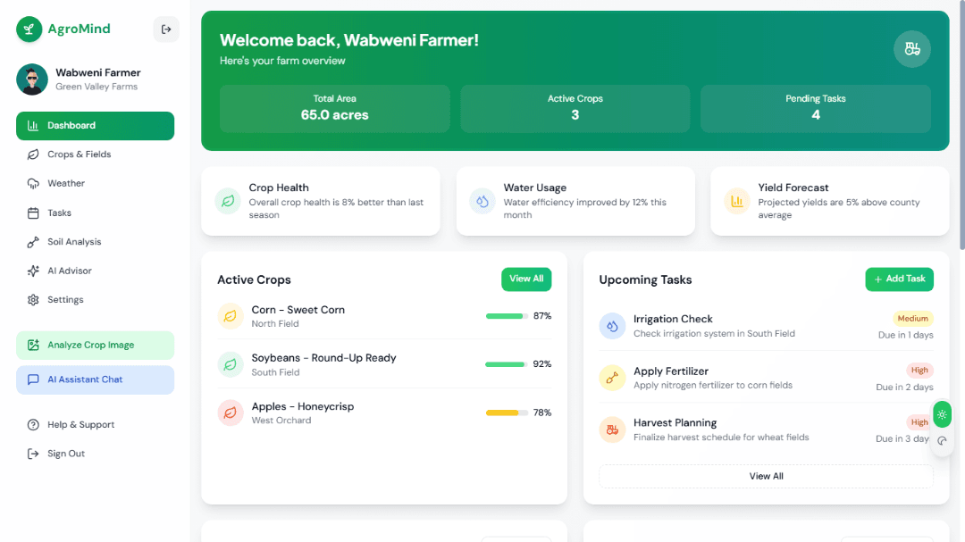Collapse the sidebar with the arrow button
The height and width of the screenshot is (542, 965).
point(166,29)
